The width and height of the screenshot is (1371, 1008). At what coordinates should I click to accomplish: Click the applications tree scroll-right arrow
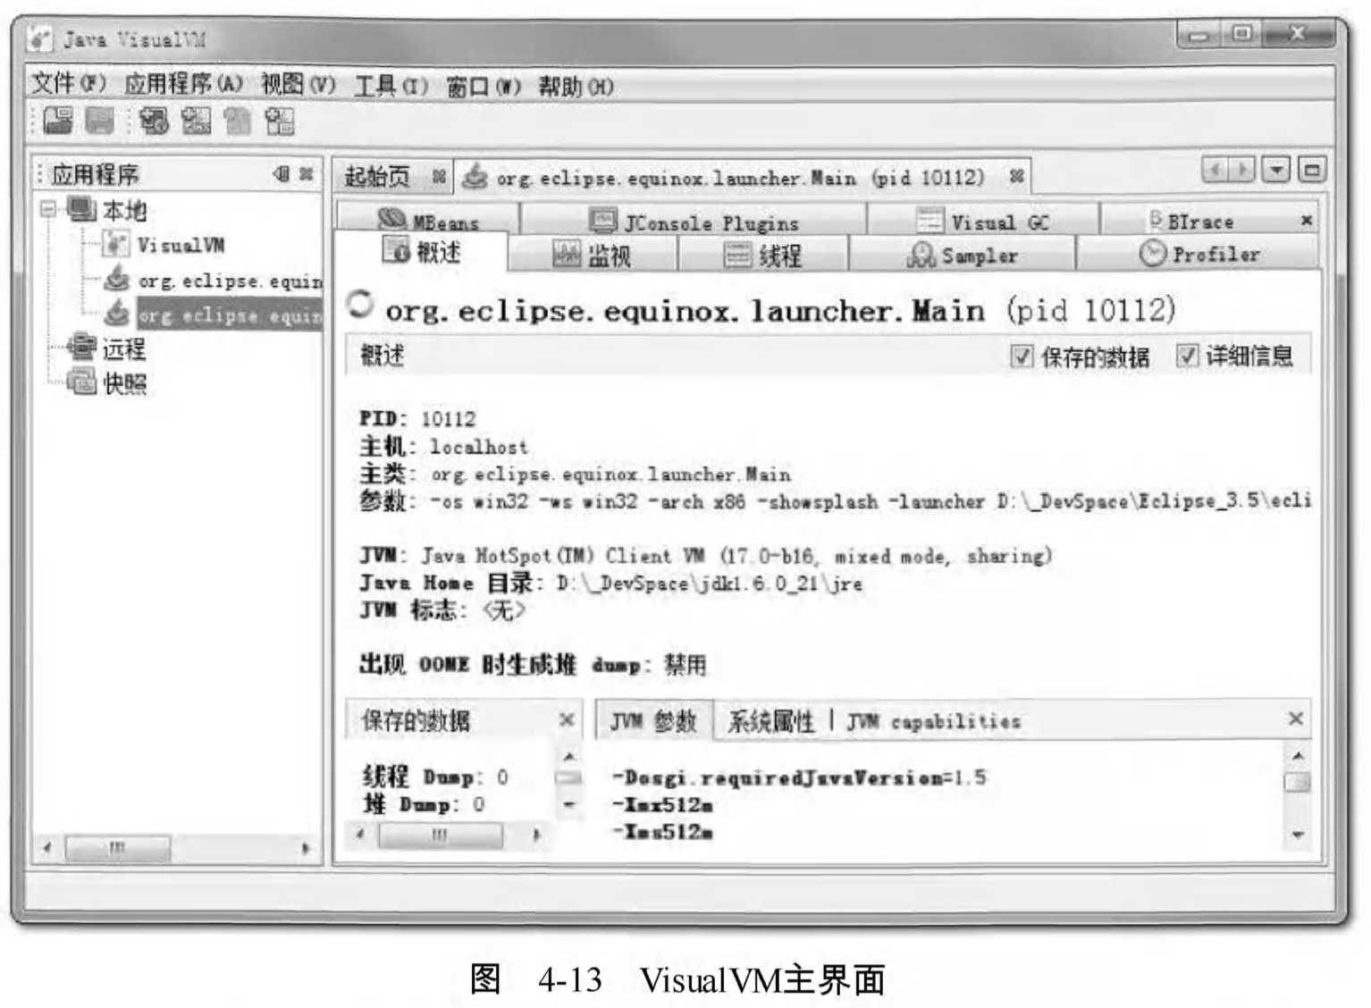306,847
